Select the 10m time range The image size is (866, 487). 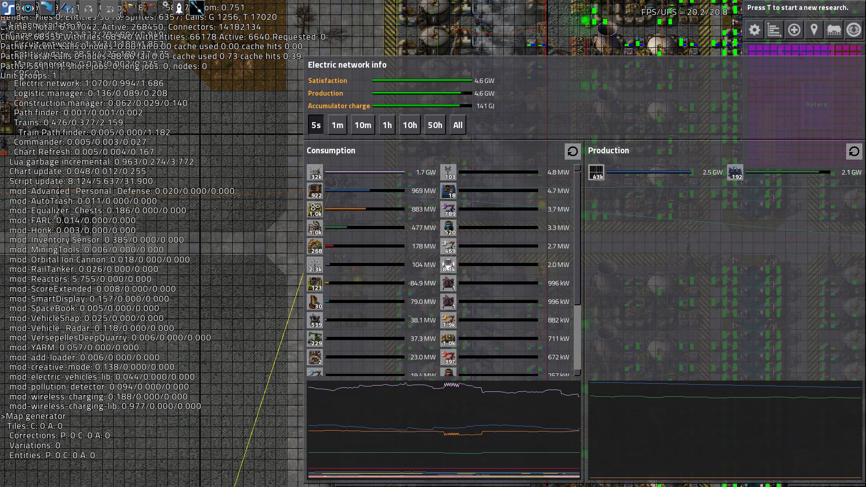pos(363,125)
